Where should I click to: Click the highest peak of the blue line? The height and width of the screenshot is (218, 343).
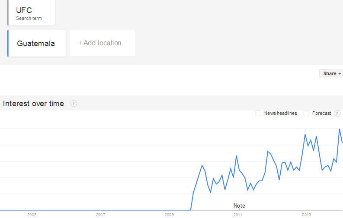[x=339, y=129]
